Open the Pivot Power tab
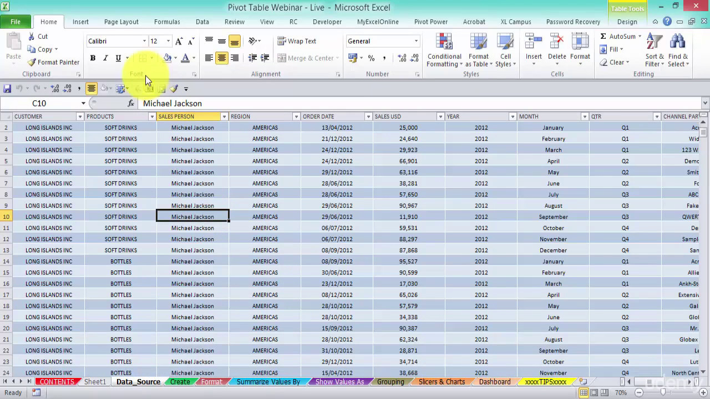Screen dimensions: 710x399 pos(431,22)
